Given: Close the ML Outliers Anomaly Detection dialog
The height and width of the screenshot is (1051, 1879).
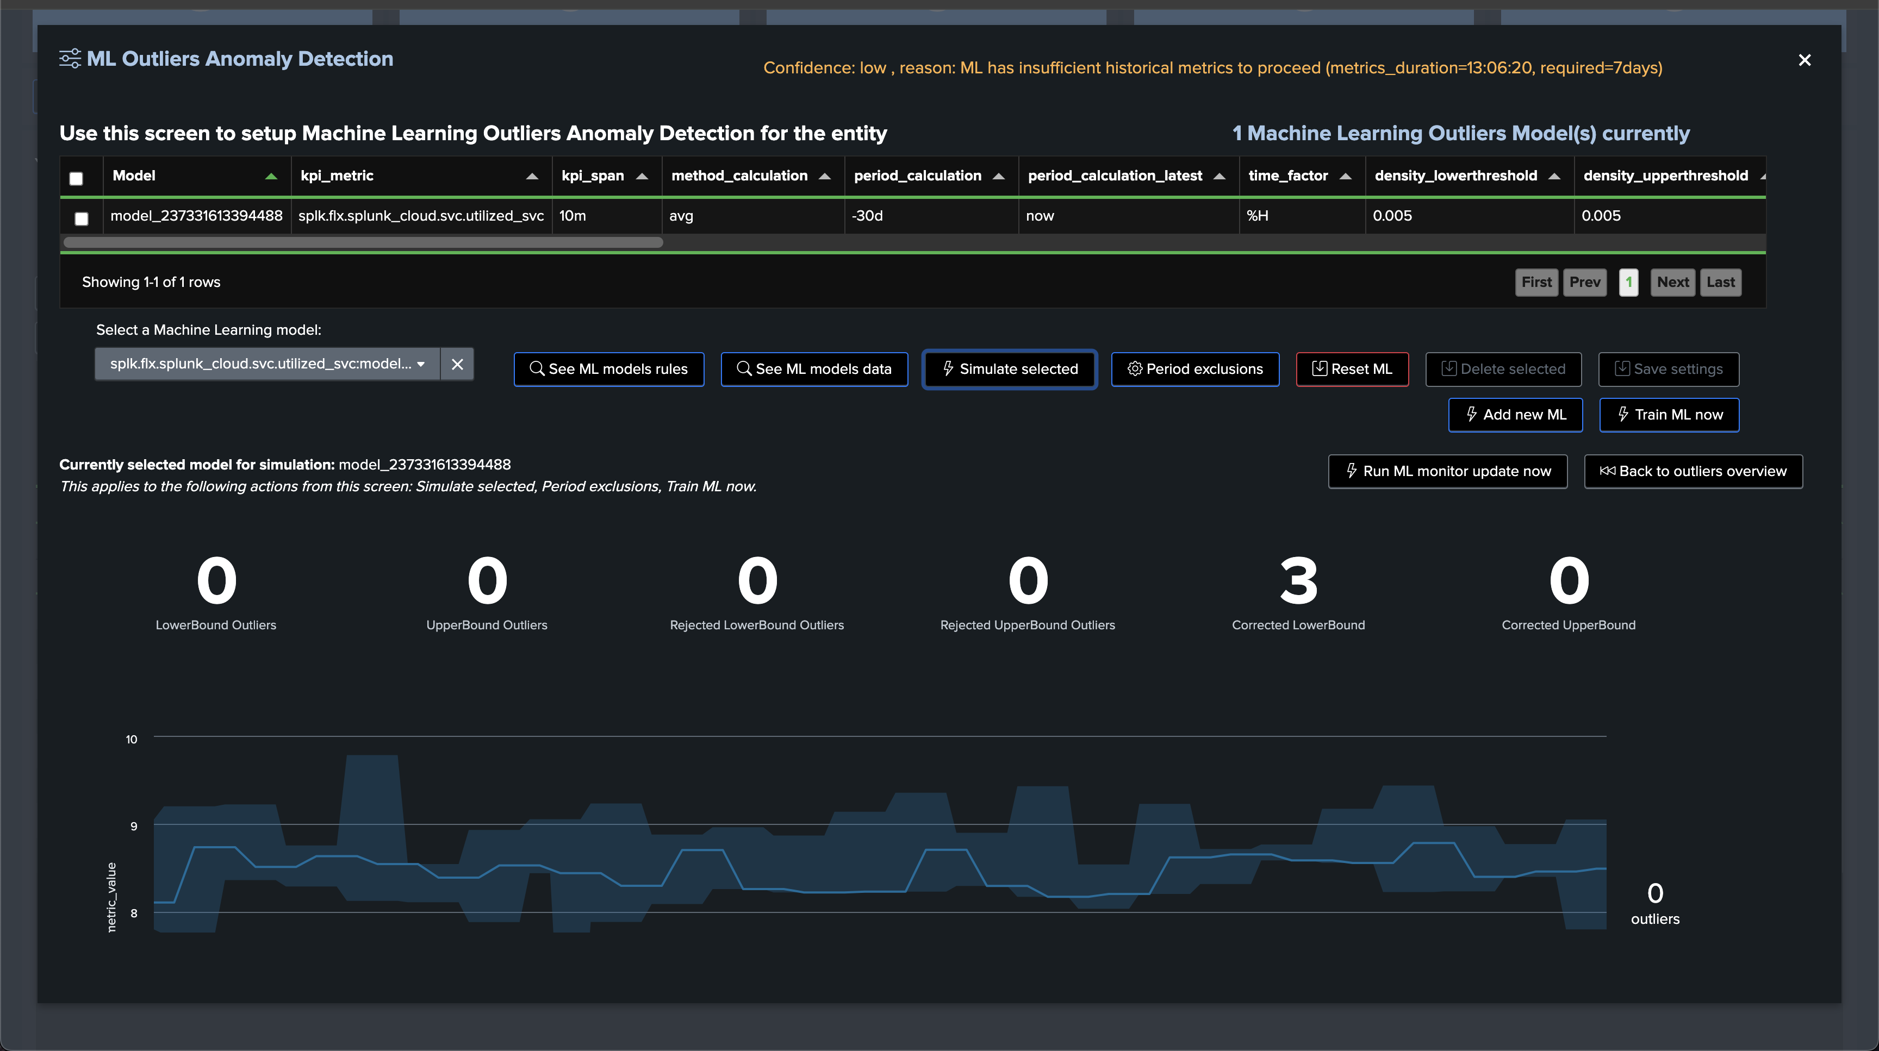Looking at the screenshot, I should 1805,60.
